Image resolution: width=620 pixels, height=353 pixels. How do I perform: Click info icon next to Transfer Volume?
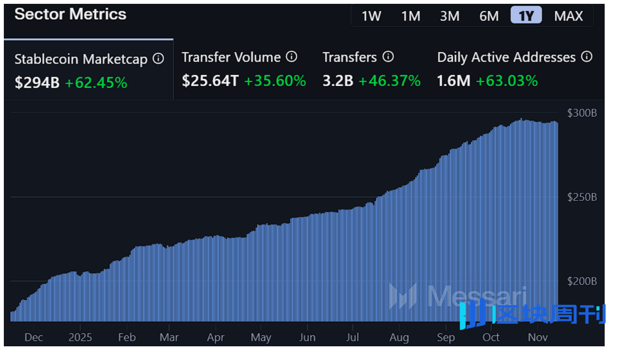(291, 57)
